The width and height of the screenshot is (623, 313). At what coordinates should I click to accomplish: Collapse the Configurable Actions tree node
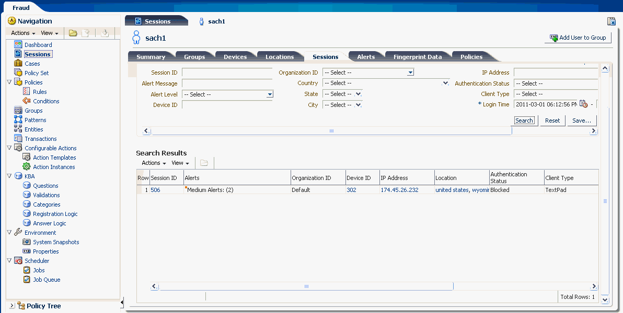click(x=9, y=148)
